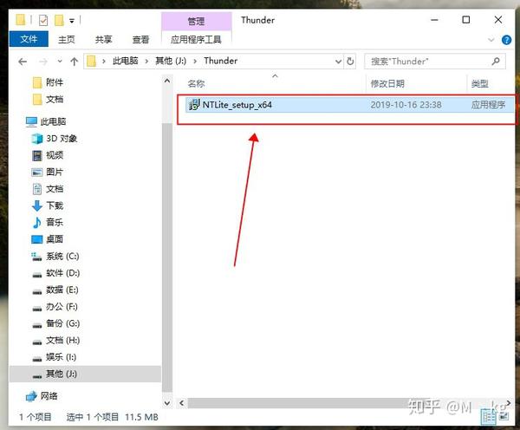Image resolution: width=520 pixels, height=430 pixels.
Task: Switch to the 主页 ribbon tab
Action: pos(67,40)
